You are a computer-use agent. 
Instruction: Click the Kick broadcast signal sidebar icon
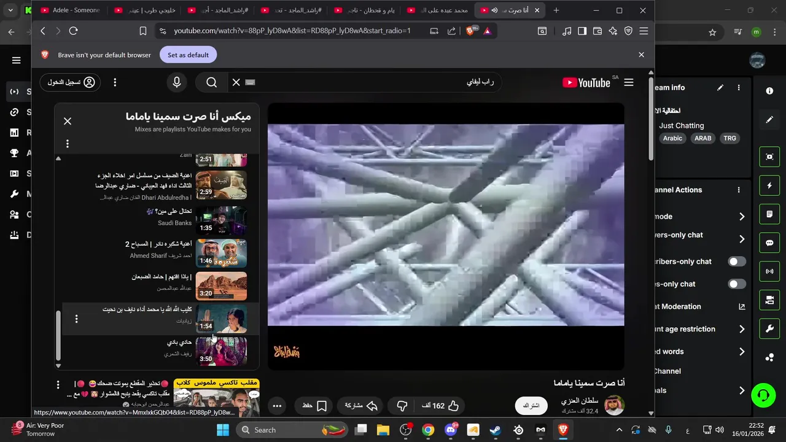(x=769, y=271)
